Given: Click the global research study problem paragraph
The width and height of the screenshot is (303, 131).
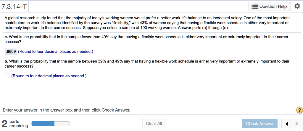Looking at the screenshot, I should pyautogui.click(x=147, y=23).
